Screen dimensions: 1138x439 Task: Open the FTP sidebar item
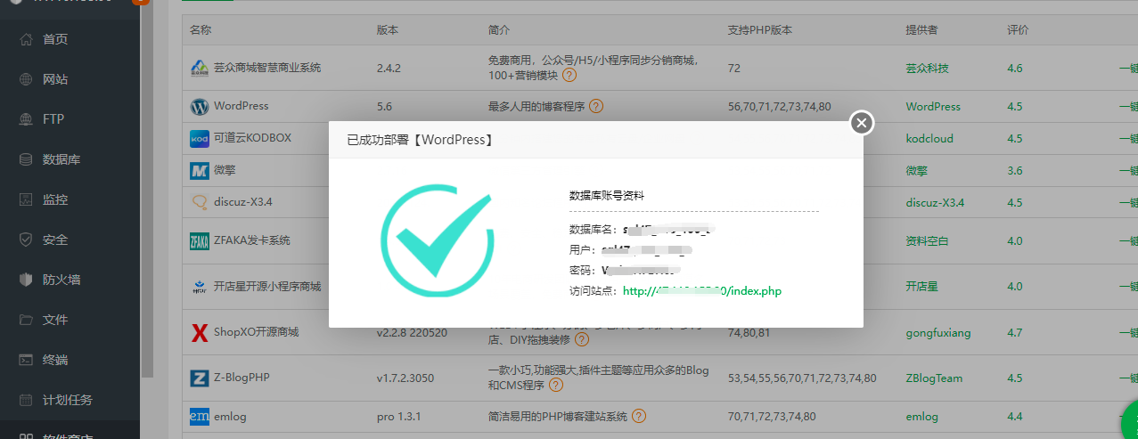coord(53,119)
